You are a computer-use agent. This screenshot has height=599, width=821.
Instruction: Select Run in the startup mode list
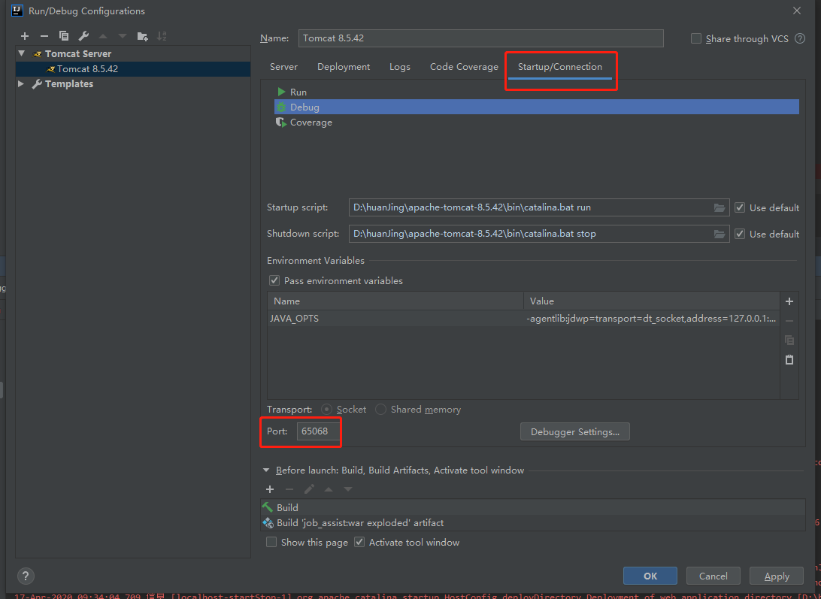[x=537, y=92]
